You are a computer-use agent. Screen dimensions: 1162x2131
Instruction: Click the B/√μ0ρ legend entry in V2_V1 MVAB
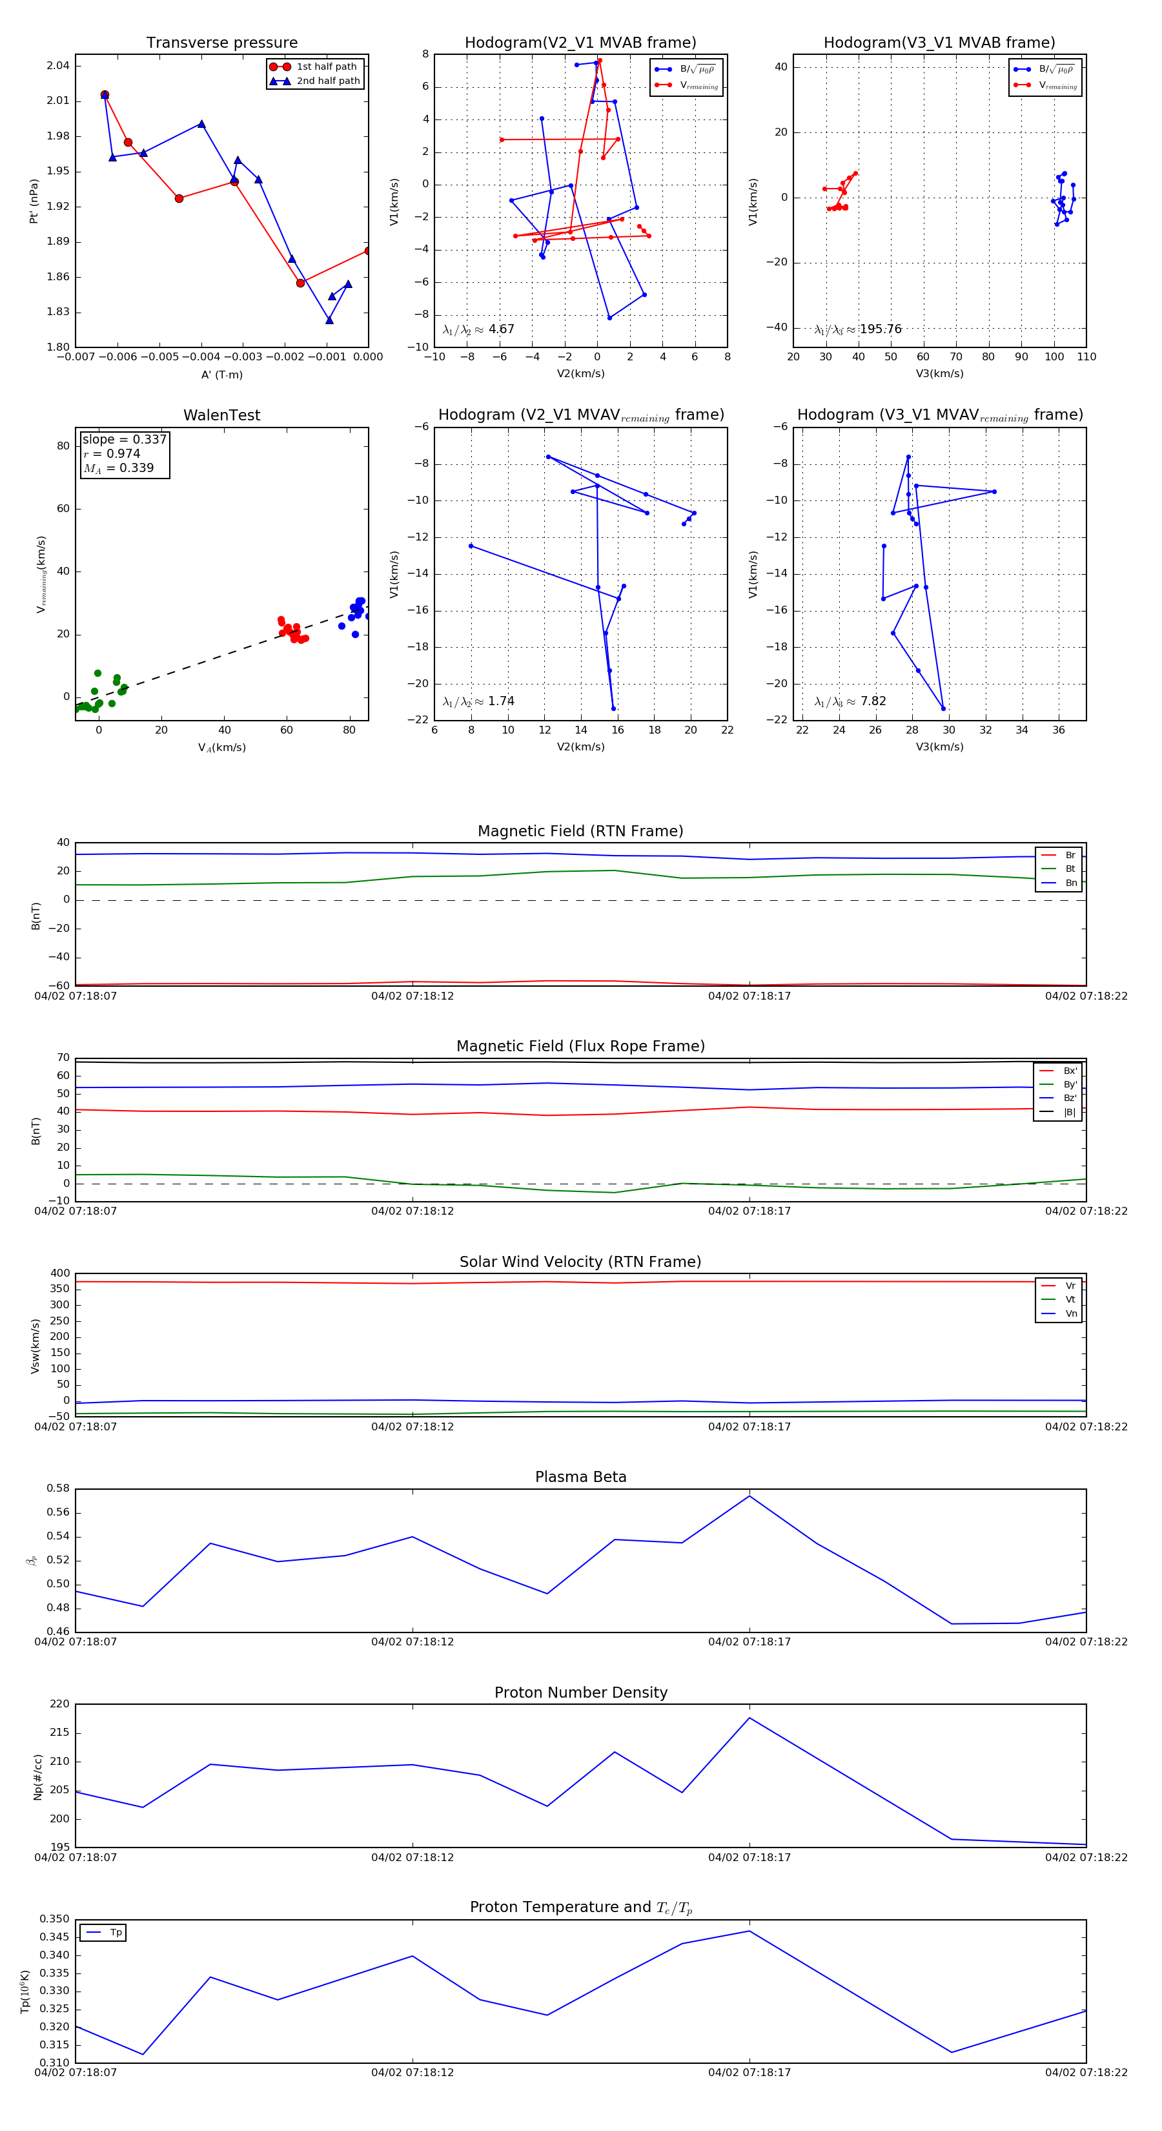click(686, 70)
